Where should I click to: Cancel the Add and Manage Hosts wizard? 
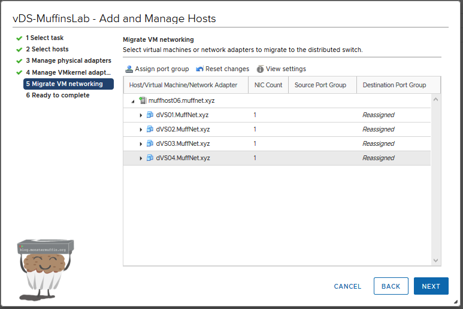347,286
